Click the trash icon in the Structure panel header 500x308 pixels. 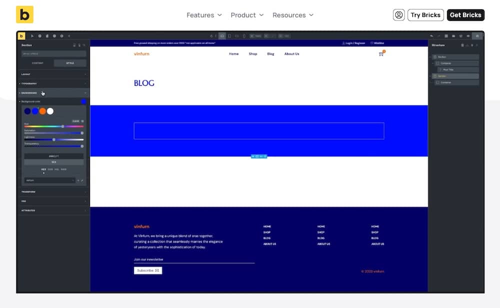[x=462, y=45]
